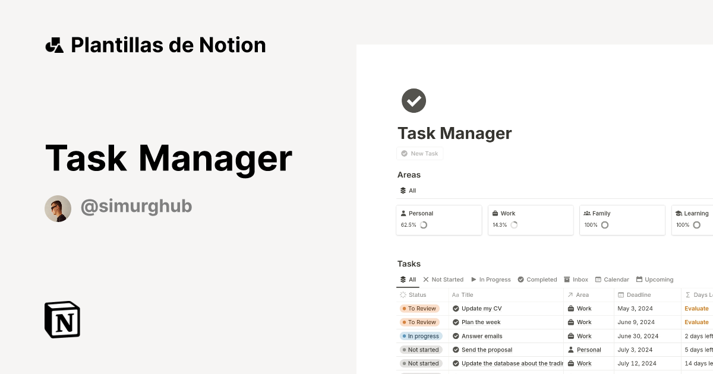713x374 pixels.
Task: Open the Status column header menu
Action: point(417,294)
